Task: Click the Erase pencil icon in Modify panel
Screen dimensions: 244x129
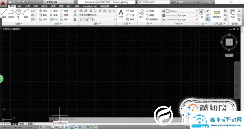Action: tap(75, 11)
